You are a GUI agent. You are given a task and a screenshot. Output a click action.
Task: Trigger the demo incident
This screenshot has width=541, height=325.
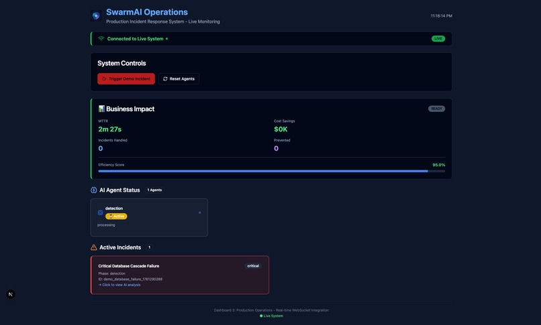(x=126, y=79)
